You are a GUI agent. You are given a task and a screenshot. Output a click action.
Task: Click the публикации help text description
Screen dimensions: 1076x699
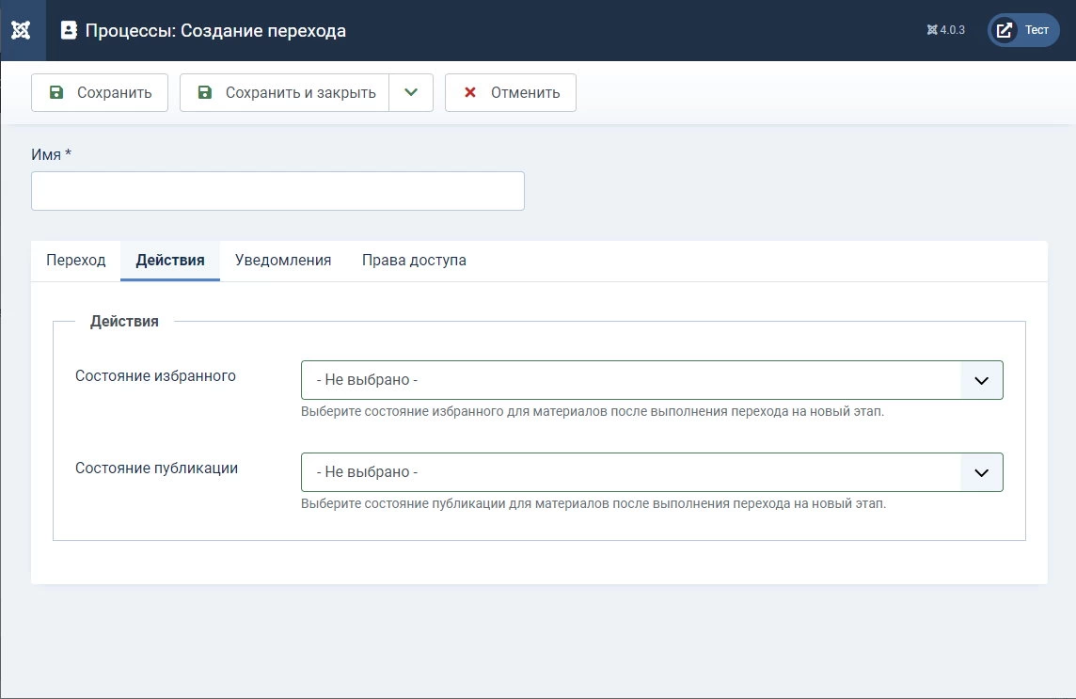tap(593, 503)
